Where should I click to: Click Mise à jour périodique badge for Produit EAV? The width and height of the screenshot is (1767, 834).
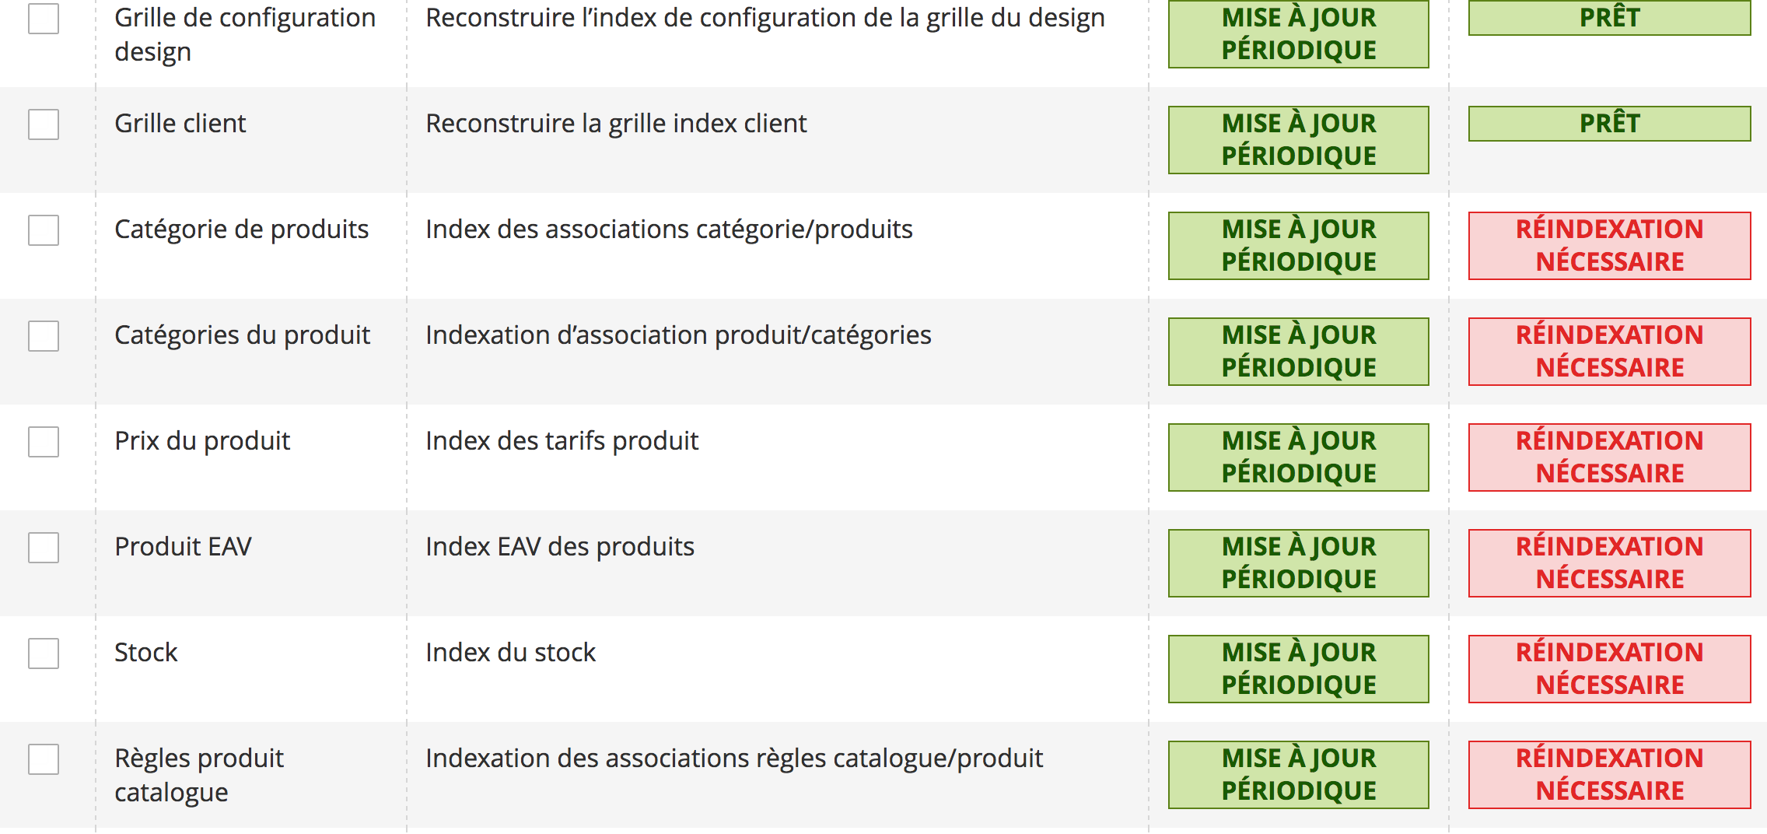[x=1298, y=563]
